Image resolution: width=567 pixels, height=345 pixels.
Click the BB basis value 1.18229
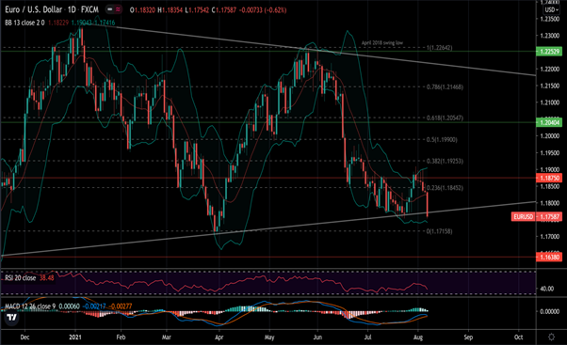58,23
